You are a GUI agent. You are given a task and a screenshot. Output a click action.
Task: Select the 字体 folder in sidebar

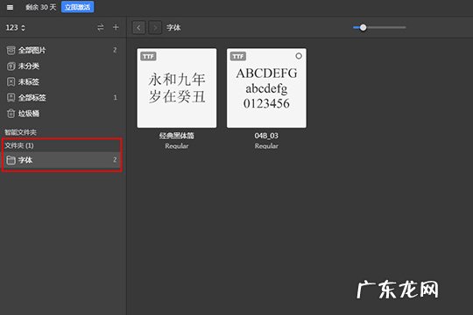[x=62, y=160]
